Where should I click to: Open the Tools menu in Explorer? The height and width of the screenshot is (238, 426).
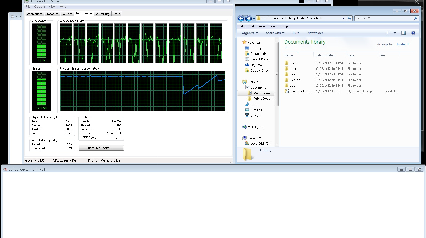(273, 26)
